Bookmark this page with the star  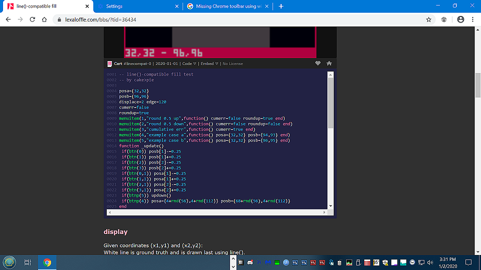pos(428,19)
